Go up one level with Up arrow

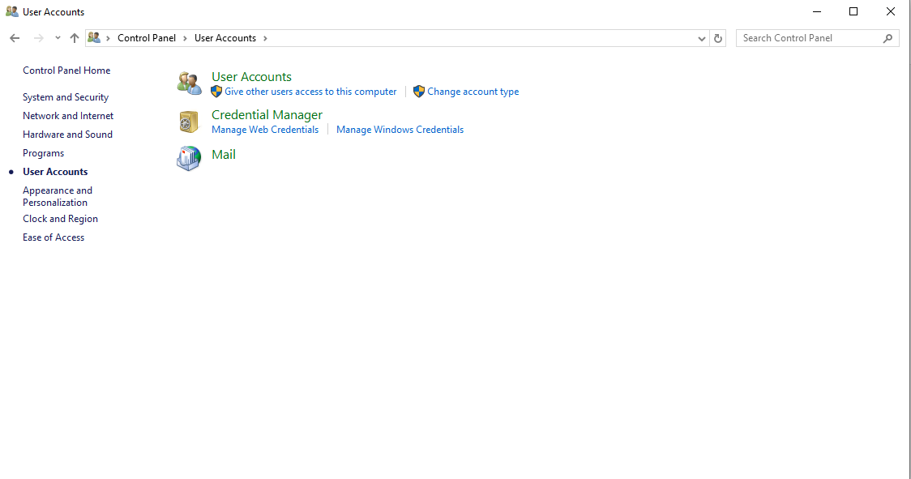coord(75,38)
